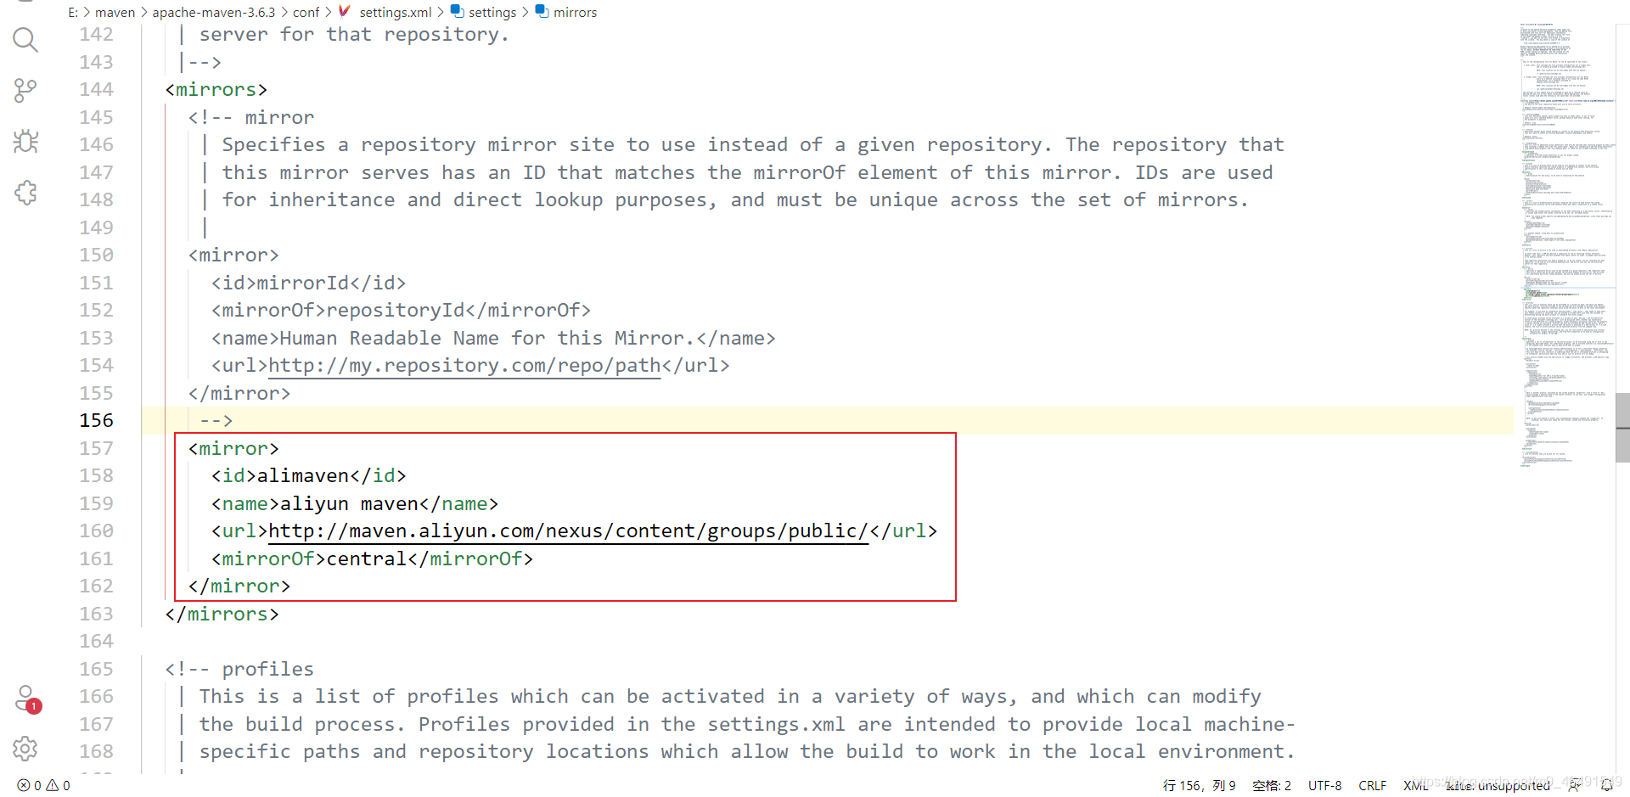1630x797 pixels.
Task: Click line number 157
Action: (x=96, y=449)
